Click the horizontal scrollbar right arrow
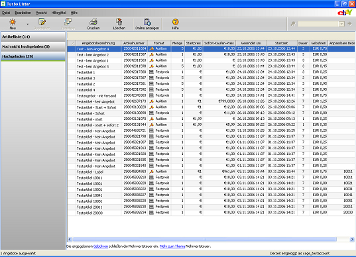The height and width of the screenshot is (257, 356). point(352,239)
